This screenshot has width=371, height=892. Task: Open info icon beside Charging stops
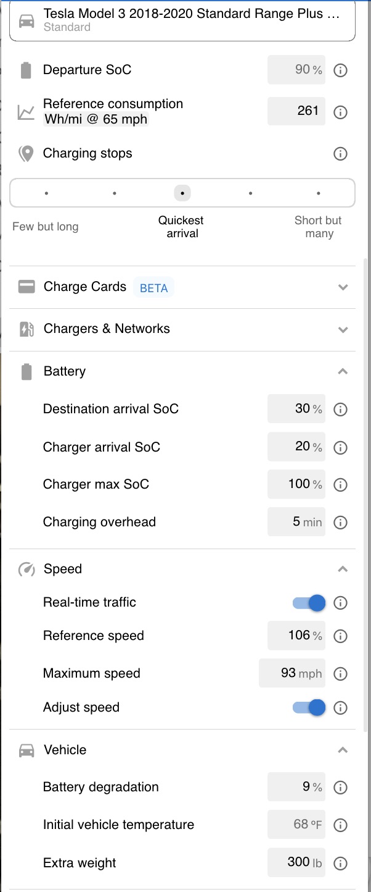(340, 154)
